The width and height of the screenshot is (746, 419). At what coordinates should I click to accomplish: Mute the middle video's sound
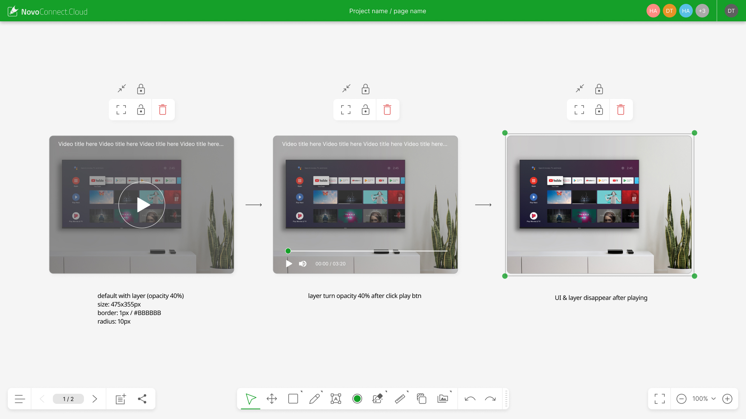(x=303, y=264)
